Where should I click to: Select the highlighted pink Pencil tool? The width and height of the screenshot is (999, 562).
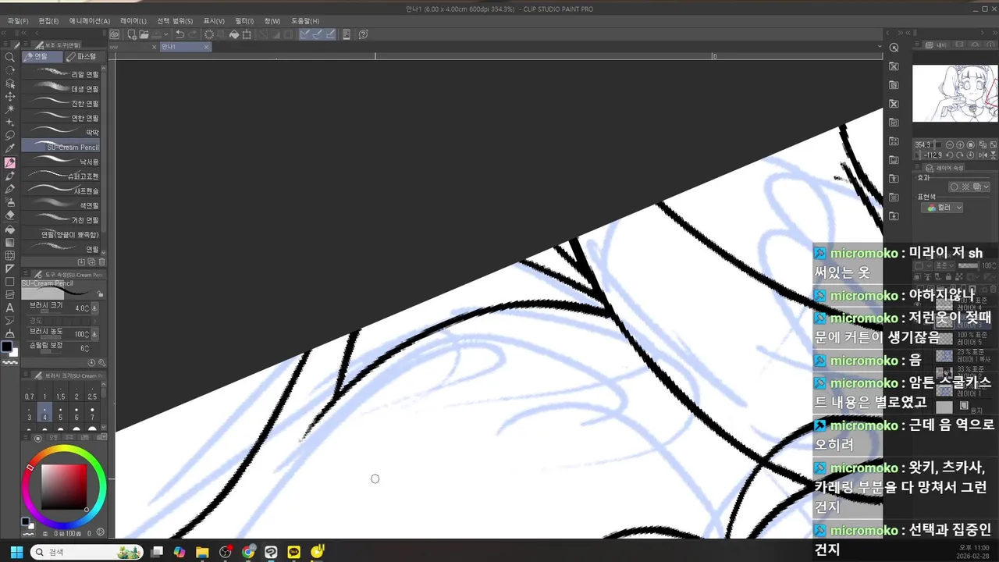9,162
